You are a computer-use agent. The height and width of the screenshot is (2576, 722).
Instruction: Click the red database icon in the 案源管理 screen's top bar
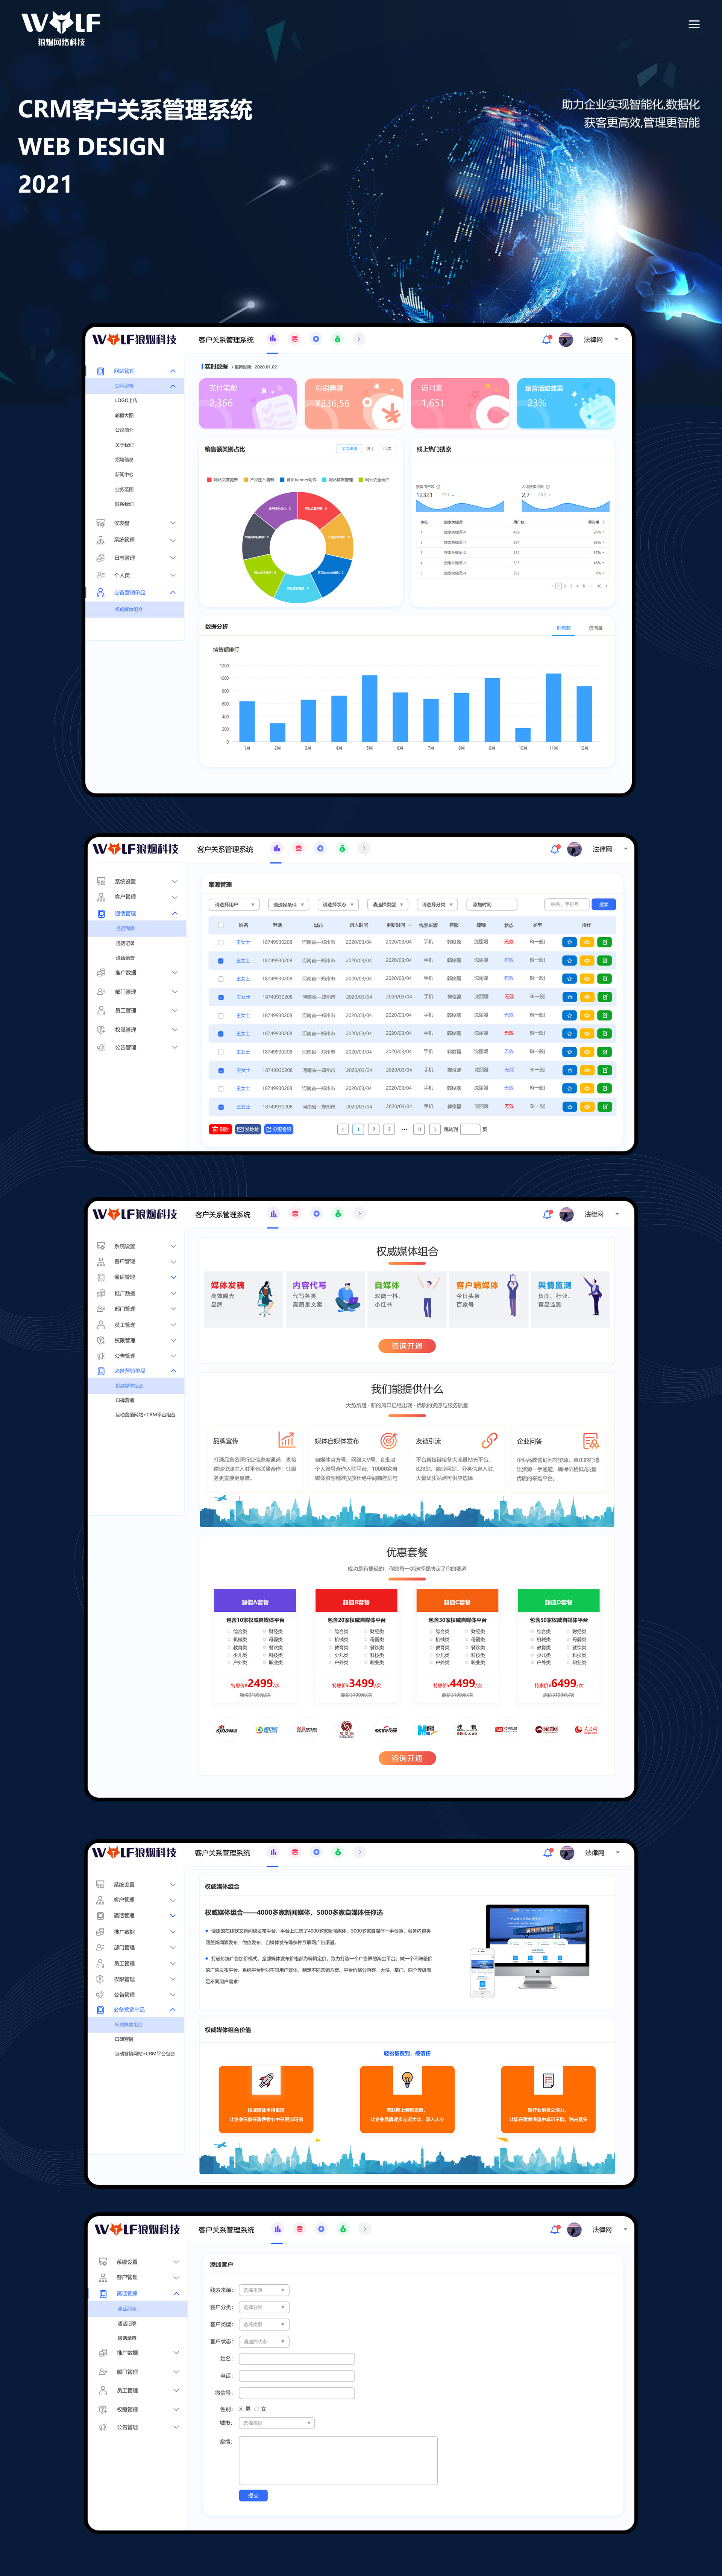[299, 848]
